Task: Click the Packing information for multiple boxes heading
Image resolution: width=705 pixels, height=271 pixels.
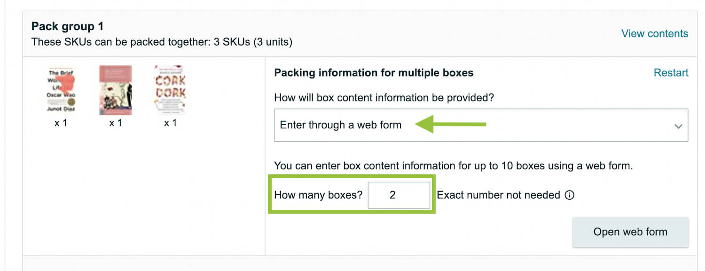Action: [374, 73]
